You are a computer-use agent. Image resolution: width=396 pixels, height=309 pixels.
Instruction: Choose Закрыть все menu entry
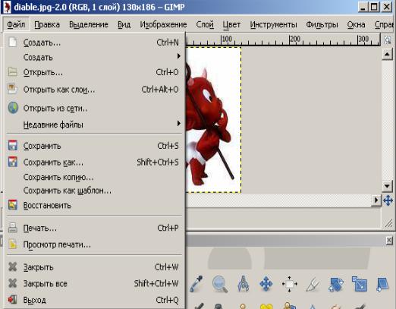click(94, 283)
